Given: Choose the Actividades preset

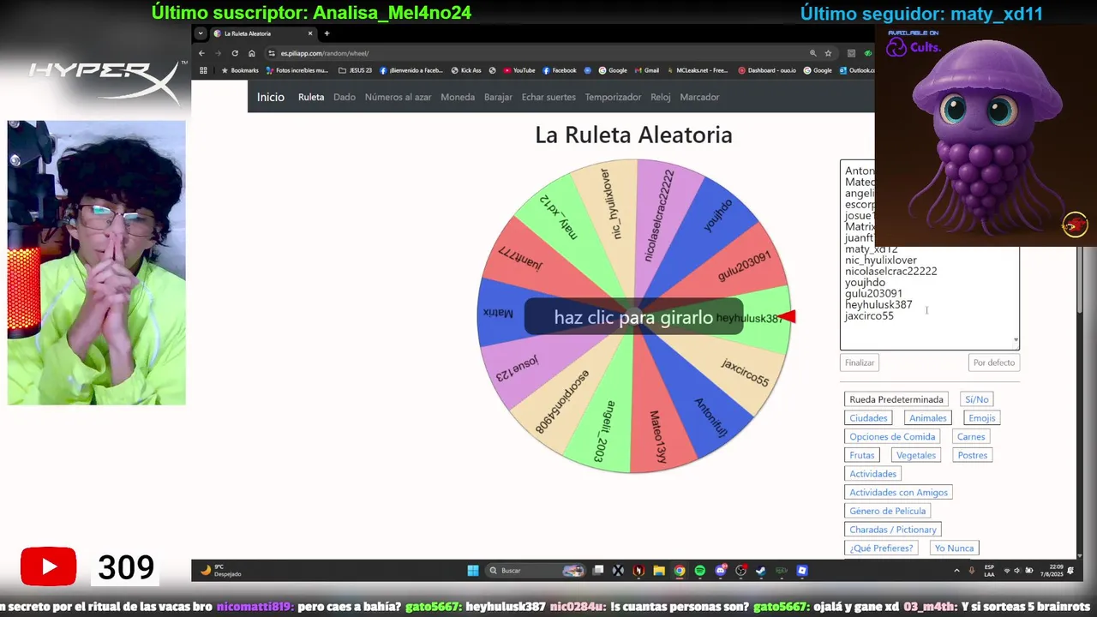Looking at the screenshot, I should coord(872,474).
